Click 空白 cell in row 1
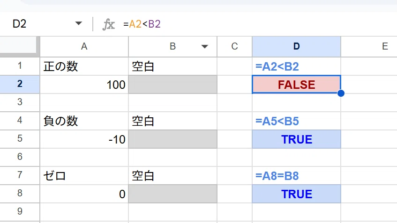This screenshot has height=223, width=397. pos(172,66)
